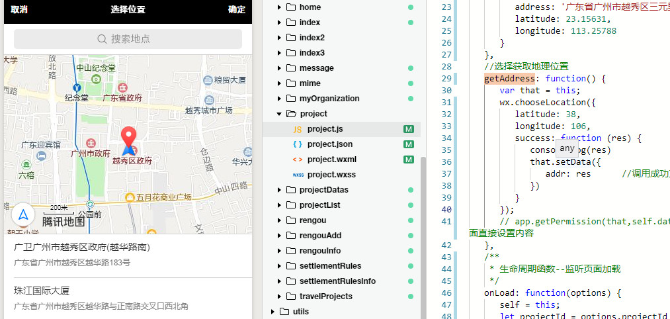The width and height of the screenshot is (670, 319).
Task: Click 公园前 metro station icon
Action: point(90,204)
